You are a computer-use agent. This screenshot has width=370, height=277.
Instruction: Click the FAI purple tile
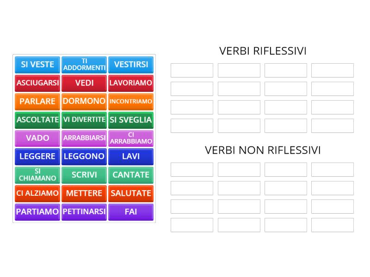point(131,212)
